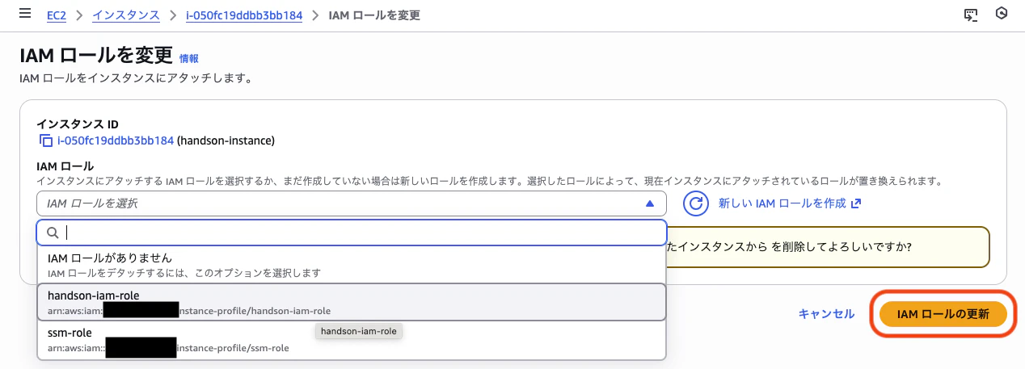The width and height of the screenshot is (1025, 369).
Task: Click the (handson-instance) name text
Action: tap(226, 140)
